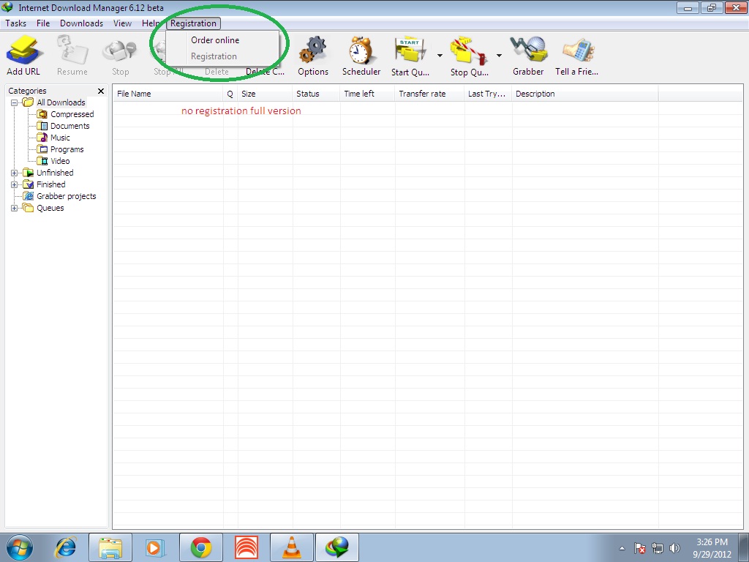This screenshot has width=749, height=562.
Task: Open the Scheduler clock icon
Action: pos(361,56)
